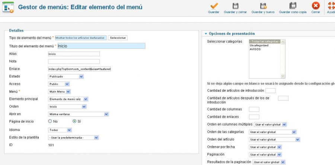Click the category list scrollbar up arrow
335x165 pixels.
(283, 42)
